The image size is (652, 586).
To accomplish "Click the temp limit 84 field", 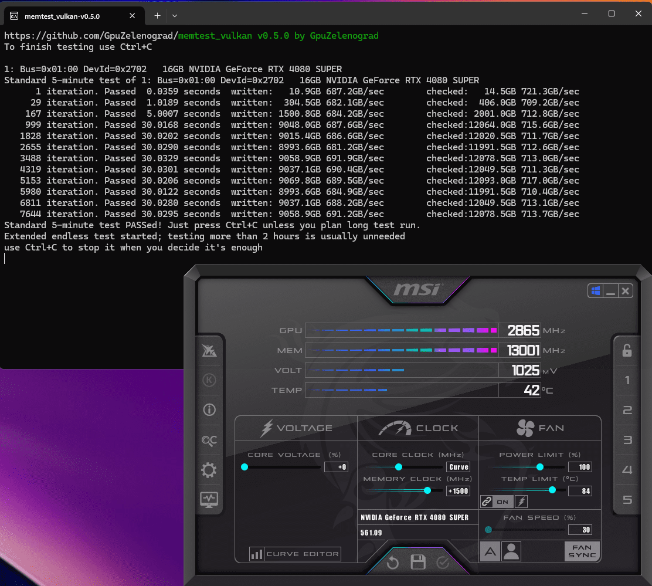I will (x=580, y=491).
